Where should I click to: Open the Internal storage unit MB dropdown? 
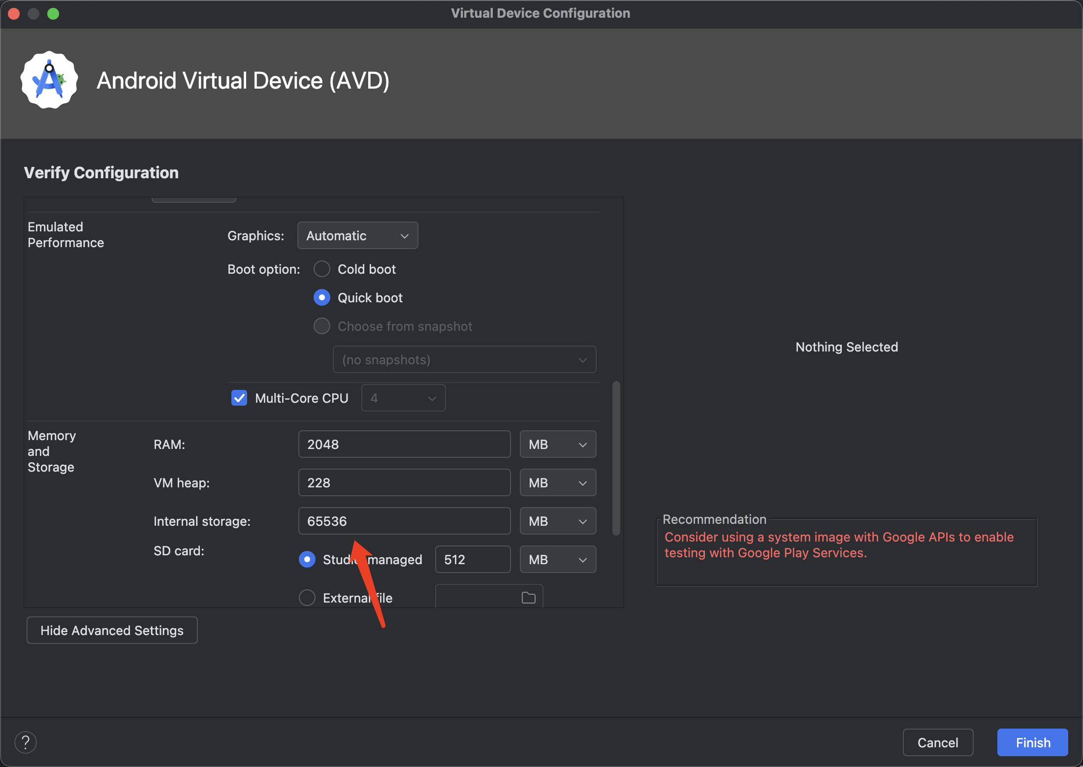tap(558, 521)
